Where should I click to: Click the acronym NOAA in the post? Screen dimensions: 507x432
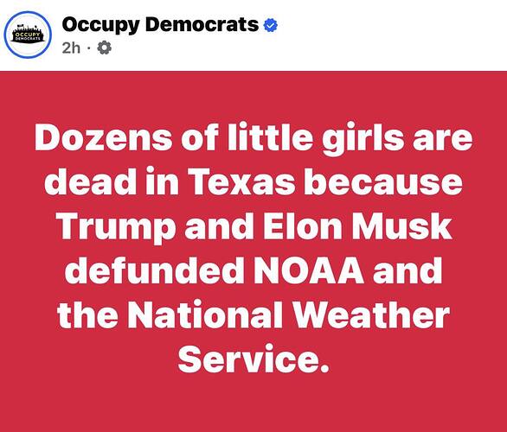coord(309,270)
